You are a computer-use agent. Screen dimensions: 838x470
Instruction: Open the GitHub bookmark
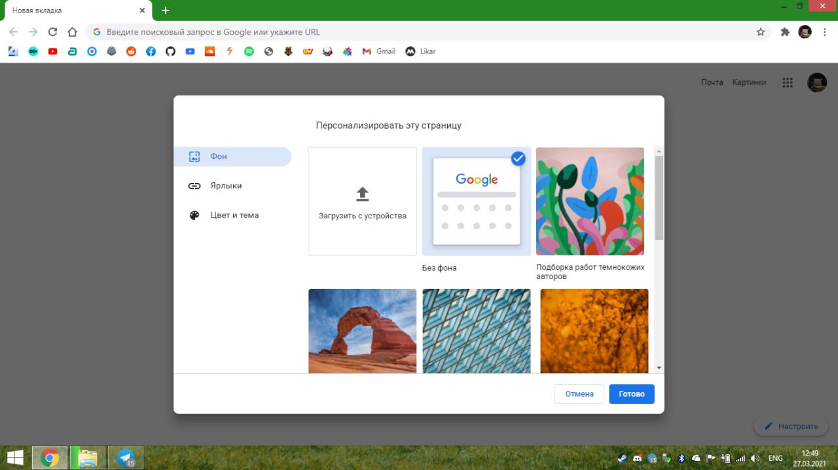pos(170,52)
